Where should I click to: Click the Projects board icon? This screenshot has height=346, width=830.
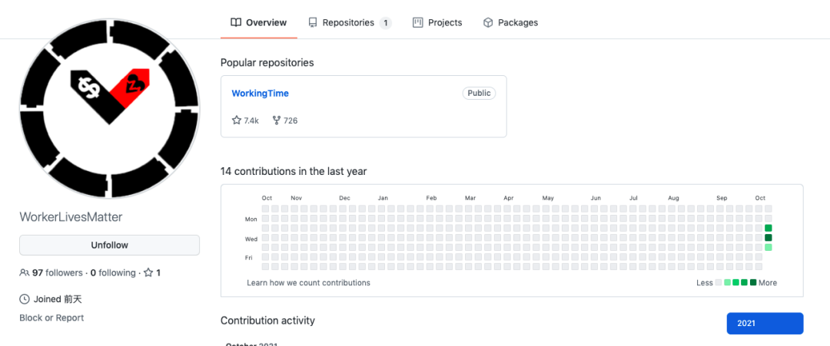[418, 23]
